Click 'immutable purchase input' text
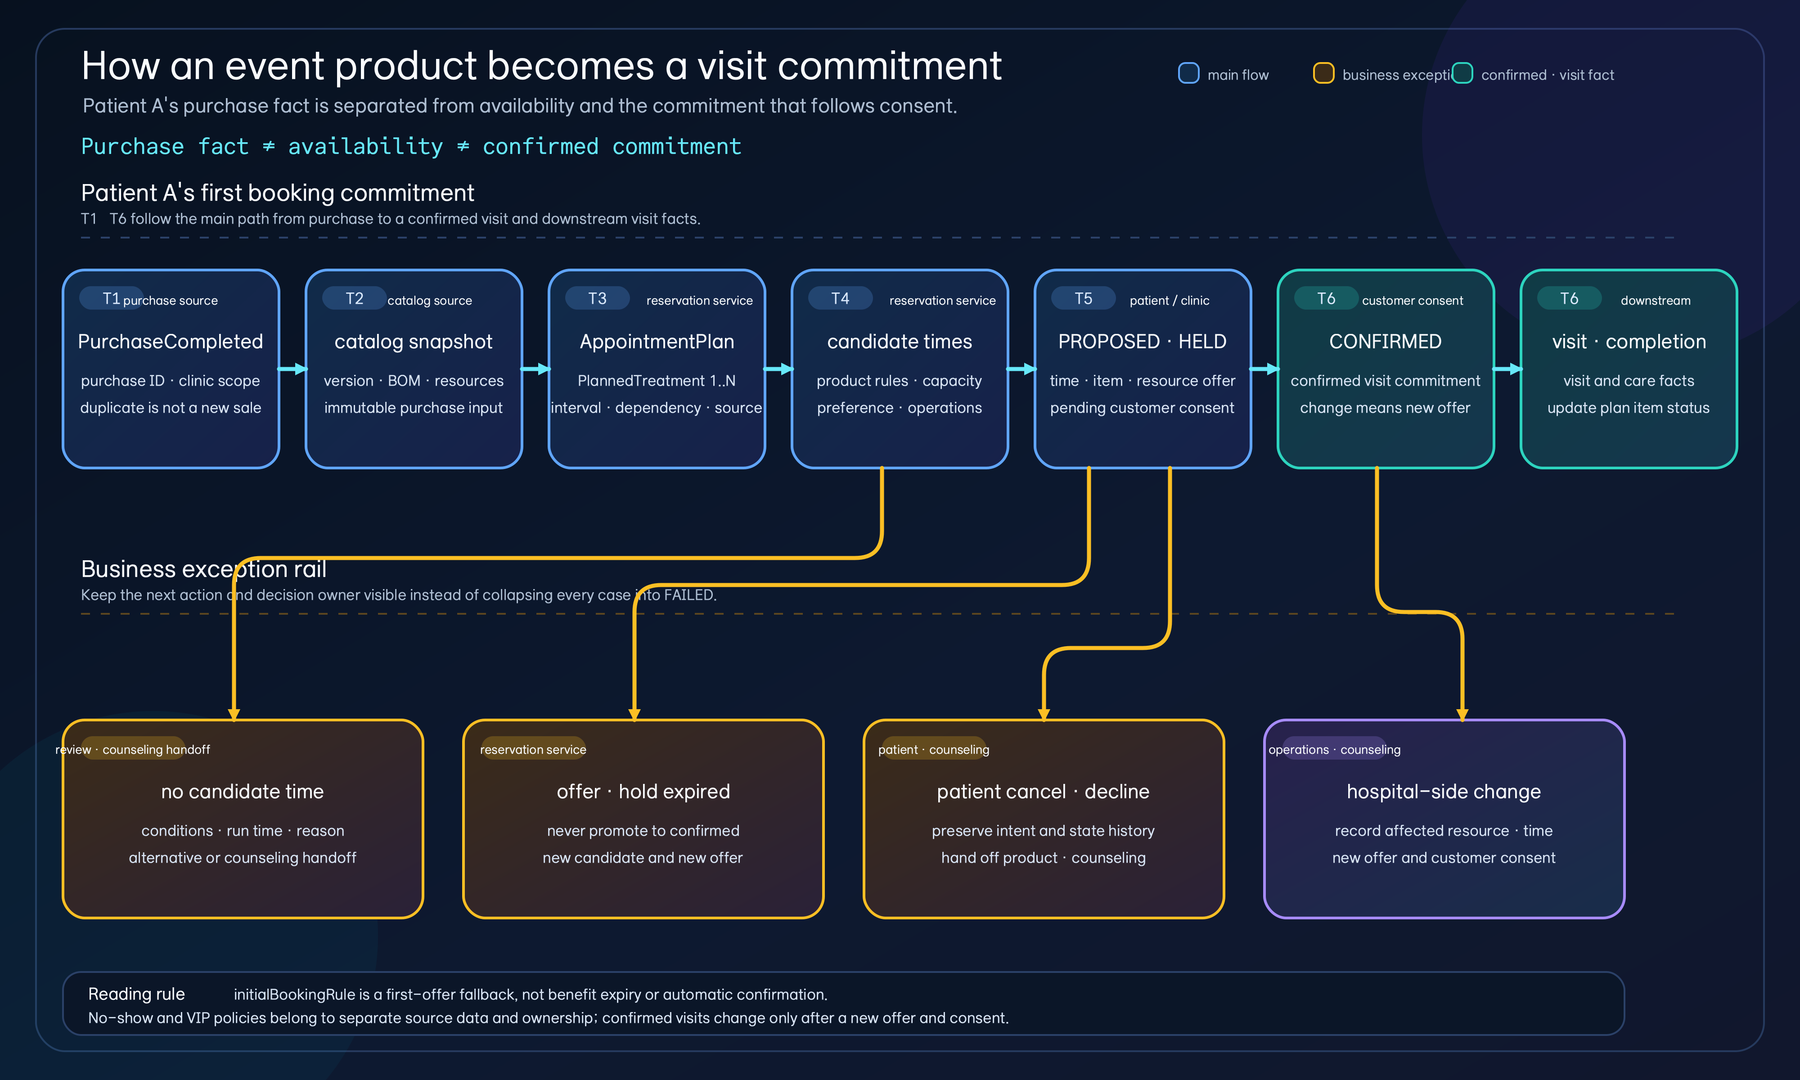The height and width of the screenshot is (1080, 1800). point(413,408)
